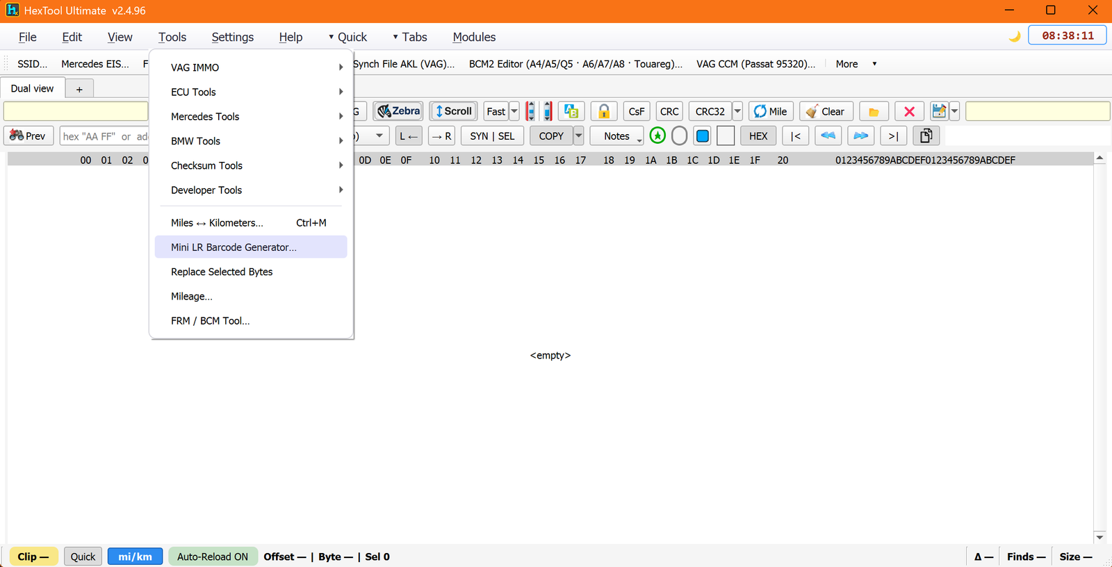This screenshot has width=1112, height=567.
Task: Click the Clear button
Action: [826, 111]
